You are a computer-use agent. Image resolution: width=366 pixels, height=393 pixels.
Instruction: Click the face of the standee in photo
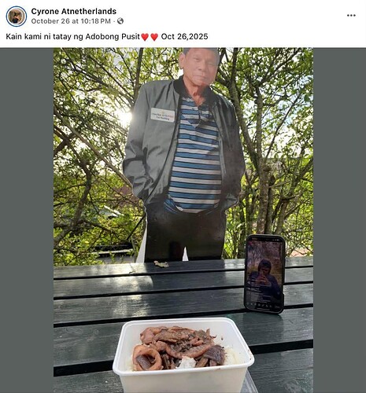coord(199,65)
